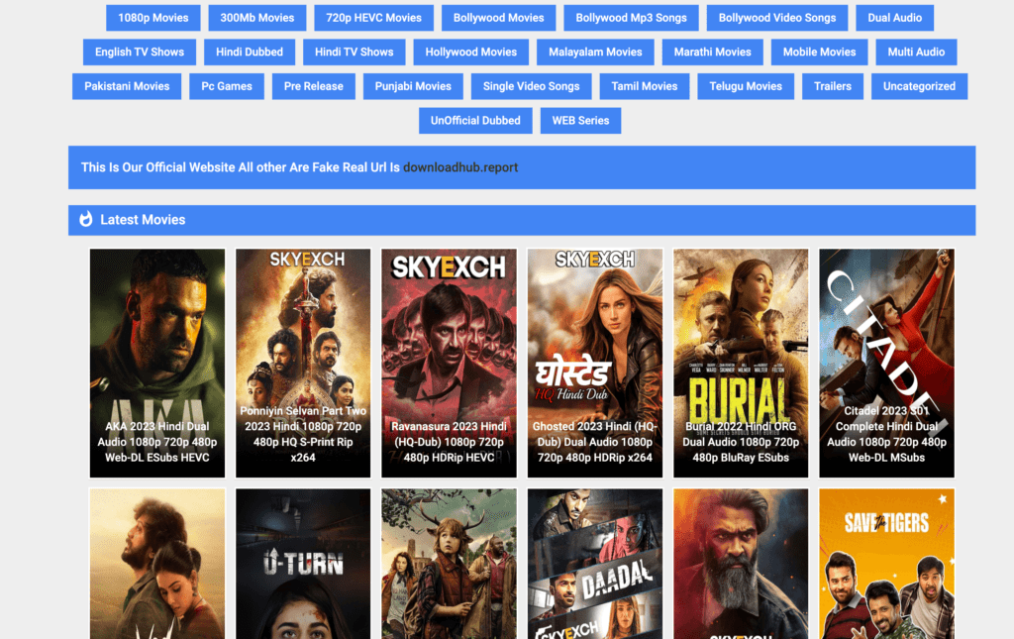Open the 1080p Movies category
1014x639 pixels.
click(153, 18)
